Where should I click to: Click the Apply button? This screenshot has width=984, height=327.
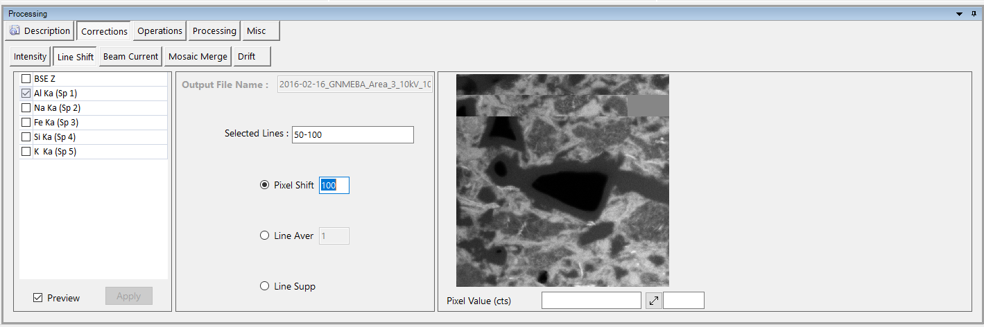click(x=128, y=297)
